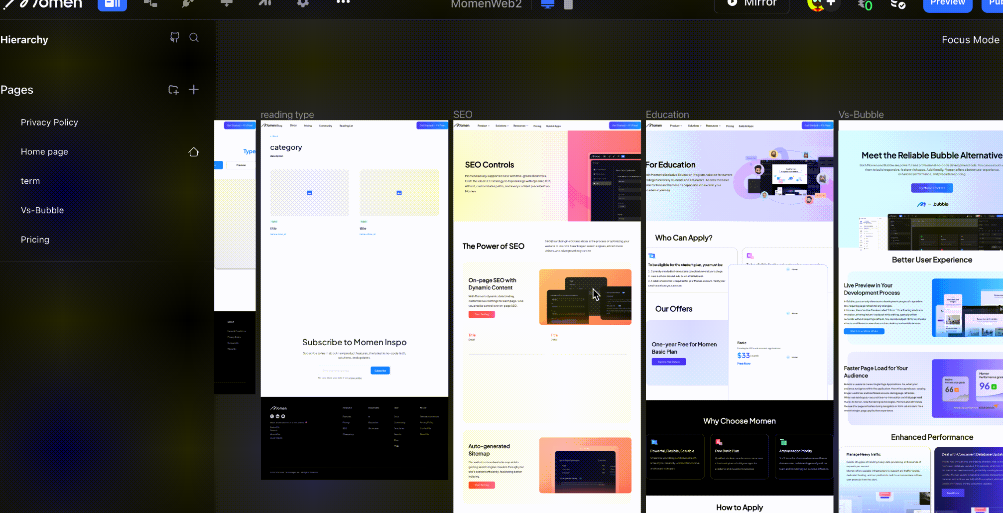This screenshot has height=513, width=1003.
Task: Open the GitHub icon in Hierarchy header
Action: (174, 38)
